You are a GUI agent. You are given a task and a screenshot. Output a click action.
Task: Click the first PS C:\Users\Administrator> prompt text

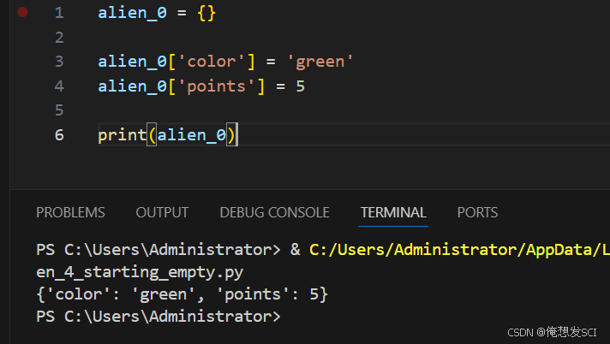(158, 250)
